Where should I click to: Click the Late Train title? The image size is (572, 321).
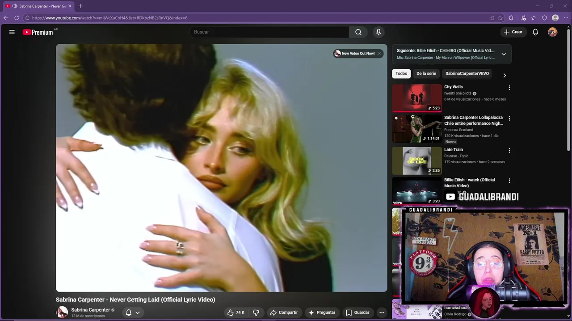(453, 150)
